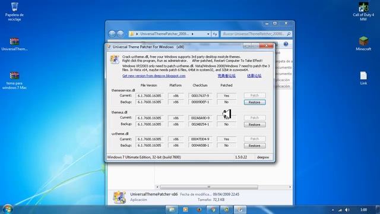Screen dimensions: 380x214
Task: Open the first Chinese forum link
Action: 226,75
